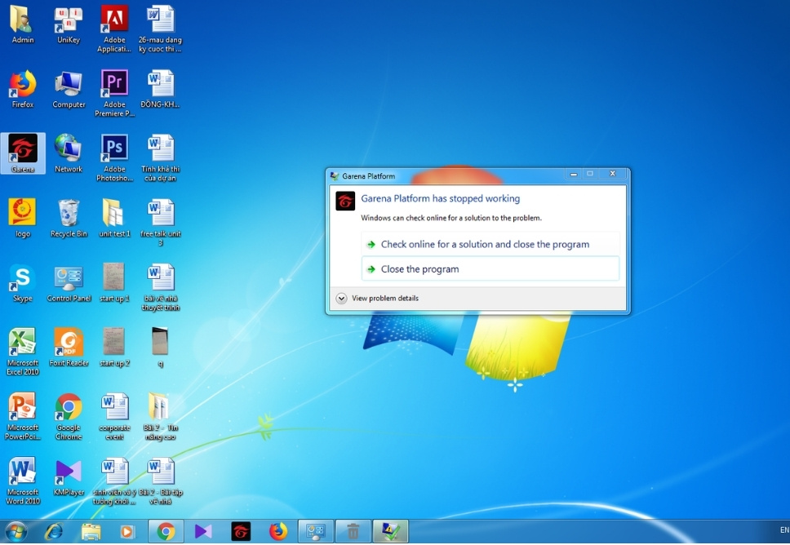Image resolution: width=790 pixels, height=545 pixels.
Task: Close the Garena Platform error dialog
Action: tap(613, 174)
